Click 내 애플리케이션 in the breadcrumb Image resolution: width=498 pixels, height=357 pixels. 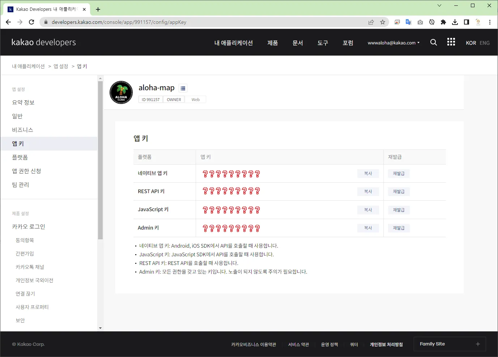28,66
